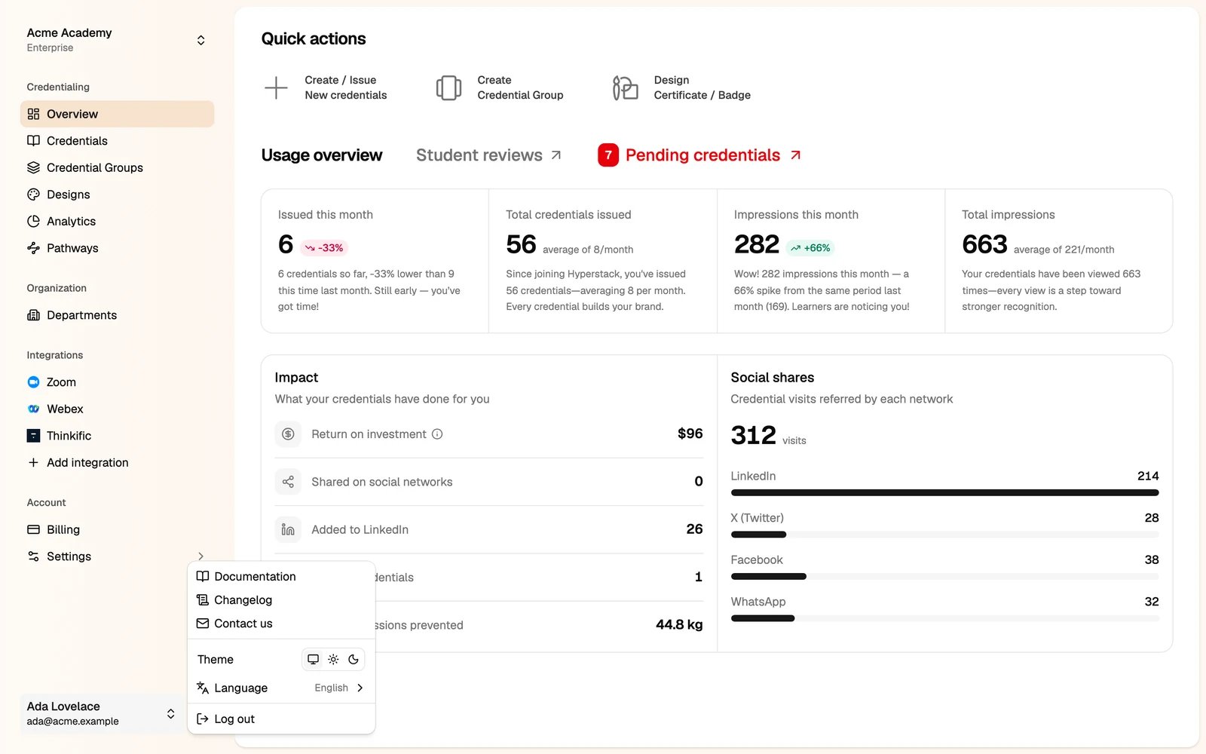Toggle the Ada Lovelace account menu
Image resolution: width=1206 pixels, height=754 pixels.
102,713
